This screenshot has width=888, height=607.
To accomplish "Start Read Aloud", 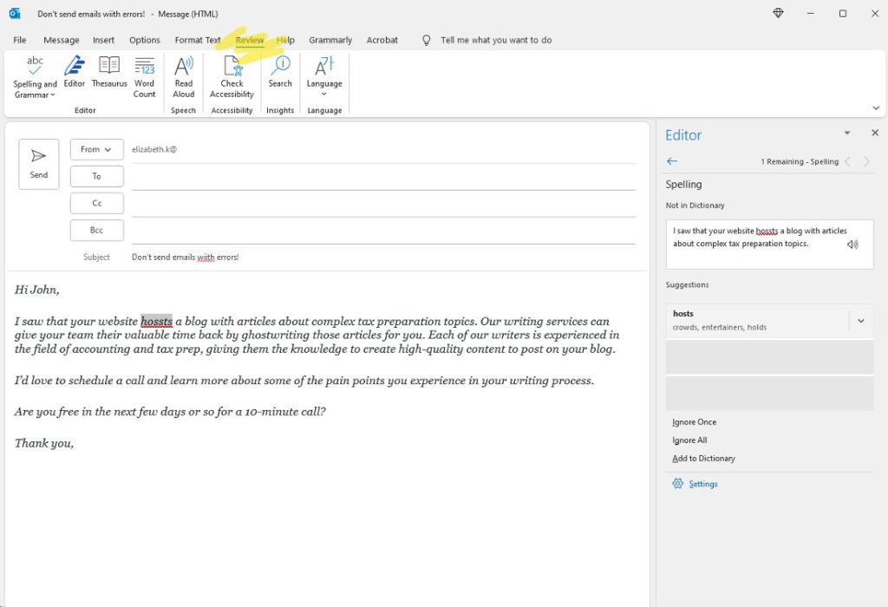I will [183, 76].
